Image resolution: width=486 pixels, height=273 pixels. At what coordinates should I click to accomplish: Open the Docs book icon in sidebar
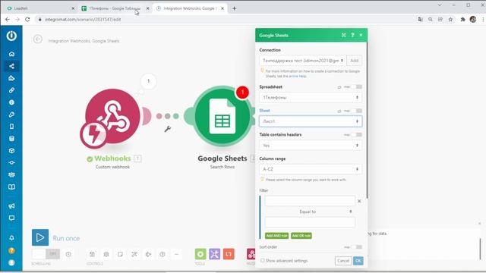coord(11,187)
